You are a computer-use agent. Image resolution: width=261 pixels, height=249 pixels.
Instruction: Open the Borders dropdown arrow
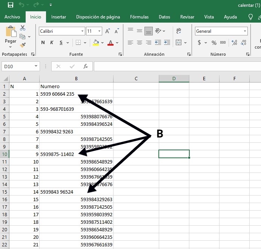point(85,43)
